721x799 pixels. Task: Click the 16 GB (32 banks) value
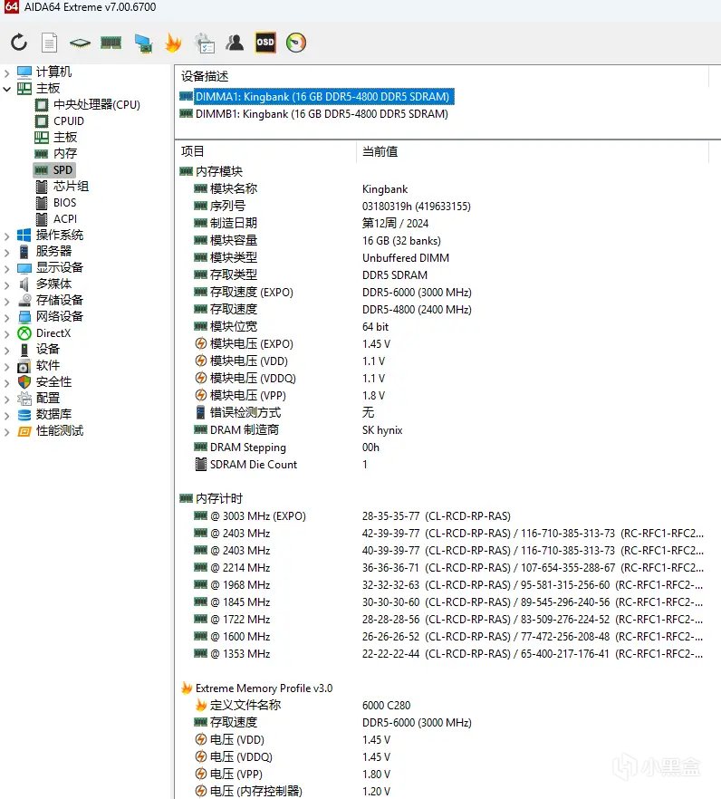(401, 241)
